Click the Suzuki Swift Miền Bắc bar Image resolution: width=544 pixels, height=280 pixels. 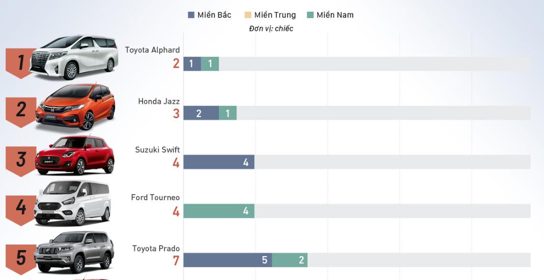[x=219, y=162]
